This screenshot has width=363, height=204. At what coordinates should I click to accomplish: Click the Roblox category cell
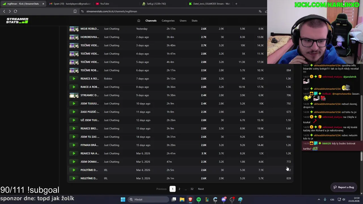(108, 78)
